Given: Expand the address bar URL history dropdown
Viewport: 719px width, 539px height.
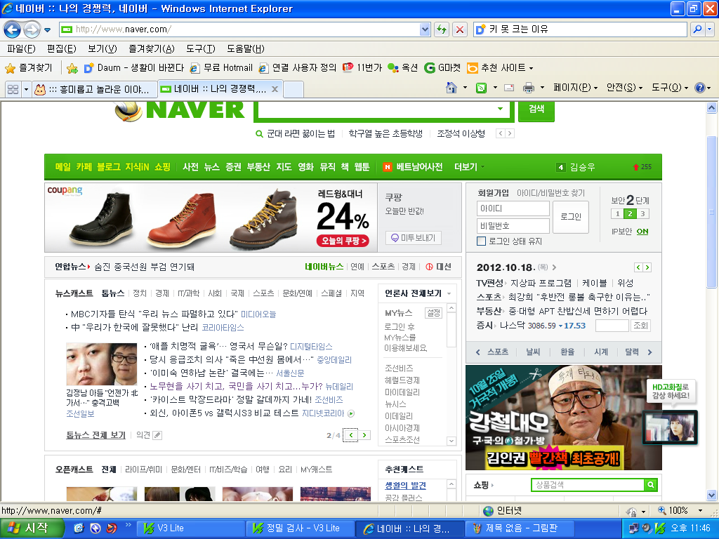Looking at the screenshot, I should (425, 29).
